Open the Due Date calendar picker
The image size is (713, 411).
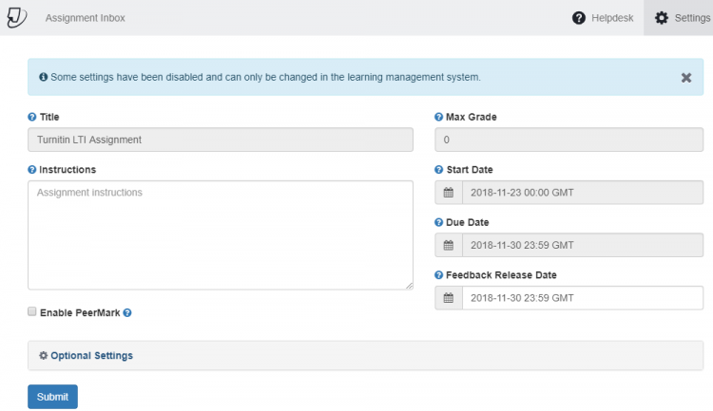coord(449,245)
